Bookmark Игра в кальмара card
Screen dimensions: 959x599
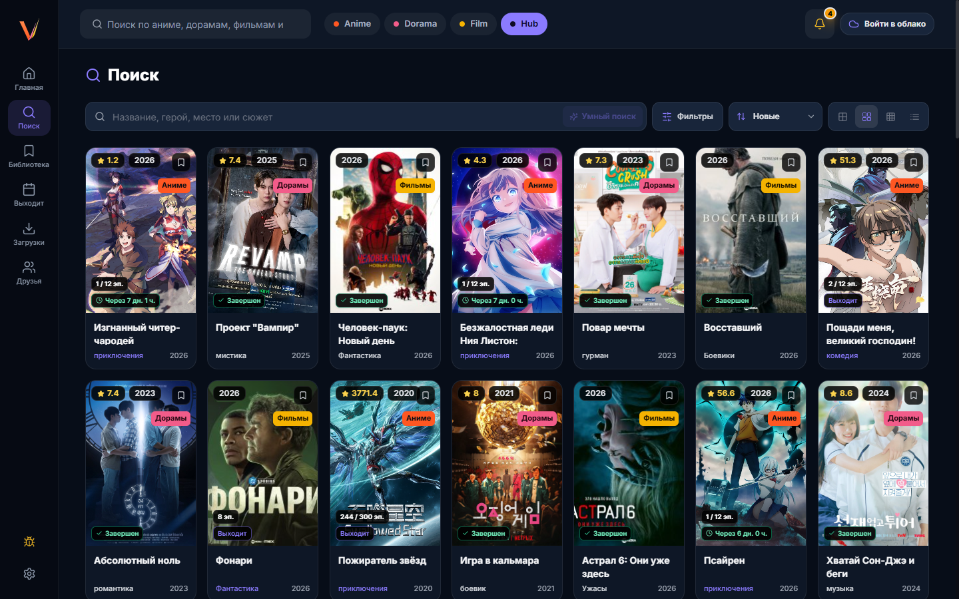click(547, 395)
